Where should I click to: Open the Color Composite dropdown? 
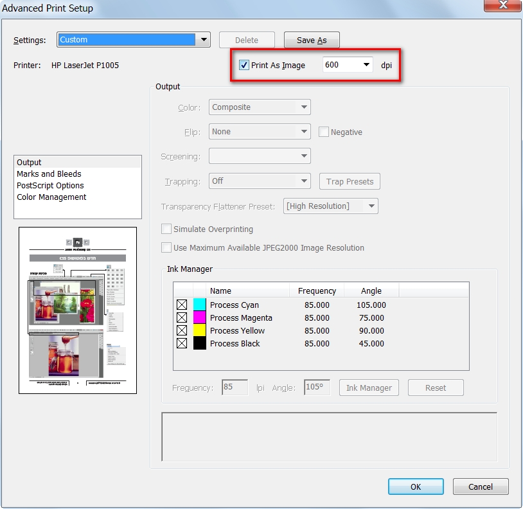pos(260,107)
